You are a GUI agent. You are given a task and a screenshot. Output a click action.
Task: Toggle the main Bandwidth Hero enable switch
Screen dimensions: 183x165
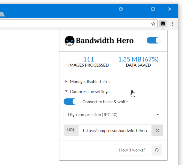154,40
